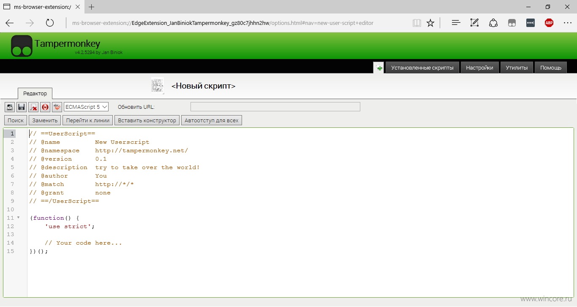Click the '@version 0.1' line
This screenshot has height=307, width=577.
[68, 159]
